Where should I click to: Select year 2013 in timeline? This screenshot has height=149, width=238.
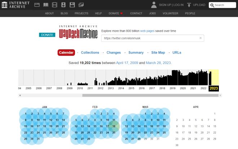[x=111, y=88]
